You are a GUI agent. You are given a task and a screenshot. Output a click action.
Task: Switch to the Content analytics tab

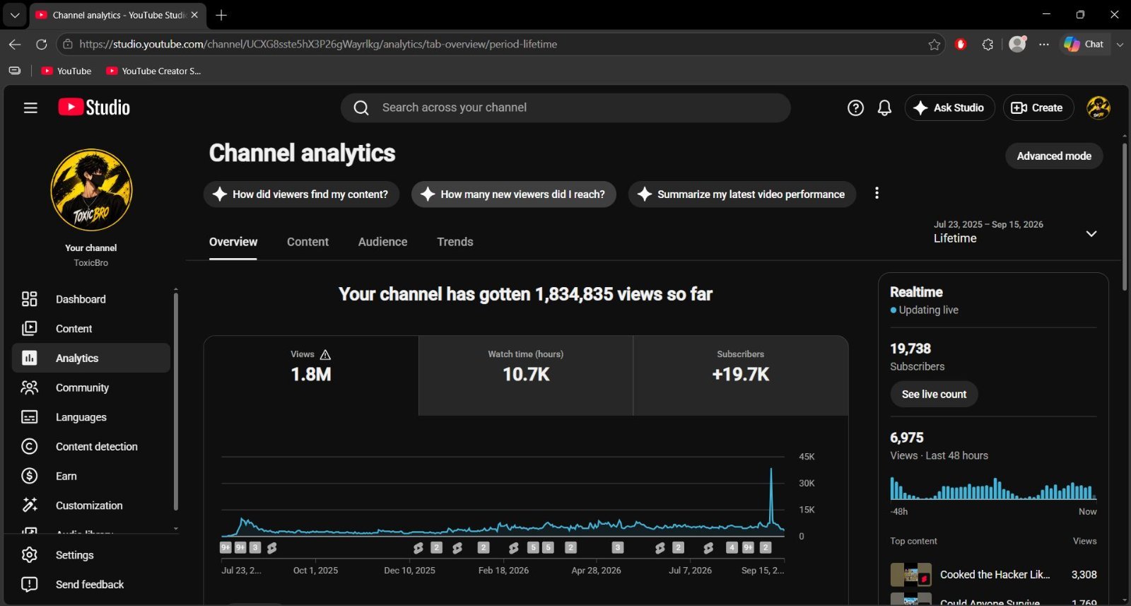307,242
